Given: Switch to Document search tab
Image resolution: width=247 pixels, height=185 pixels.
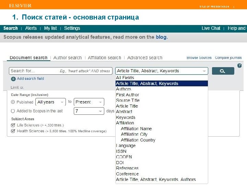Looking at the screenshot, I should pos(28,58).
